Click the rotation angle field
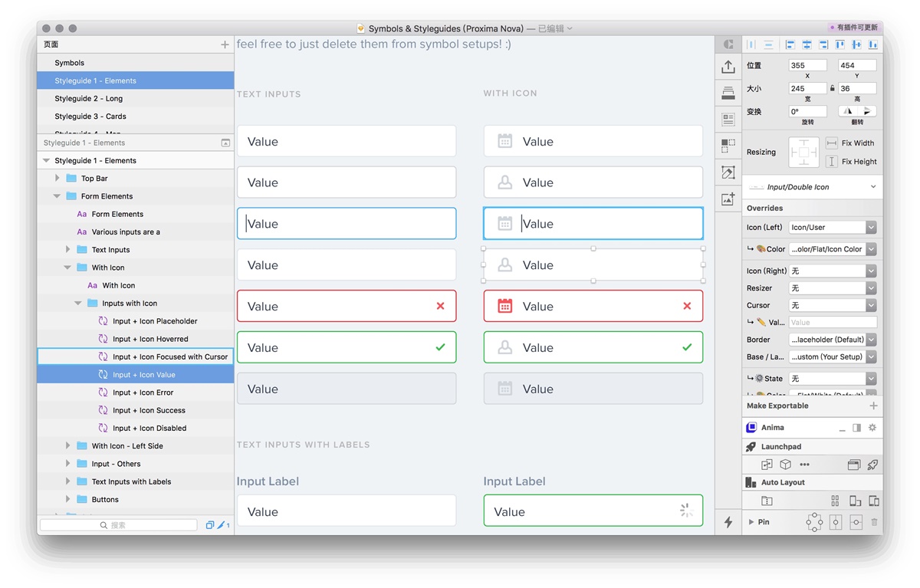 (808, 111)
